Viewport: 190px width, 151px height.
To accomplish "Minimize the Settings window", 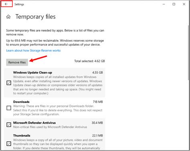I will click(164, 4).
